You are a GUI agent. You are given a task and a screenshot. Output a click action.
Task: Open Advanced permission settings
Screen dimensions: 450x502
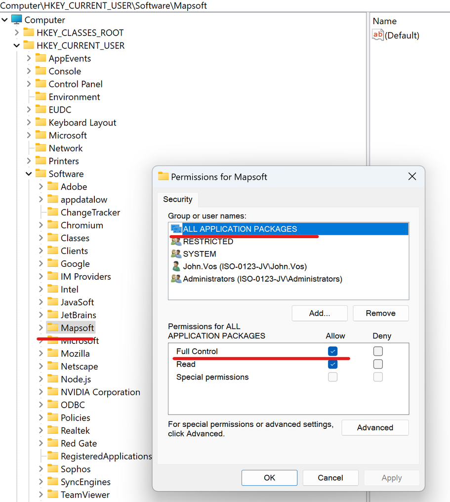(x=375, y=428)
